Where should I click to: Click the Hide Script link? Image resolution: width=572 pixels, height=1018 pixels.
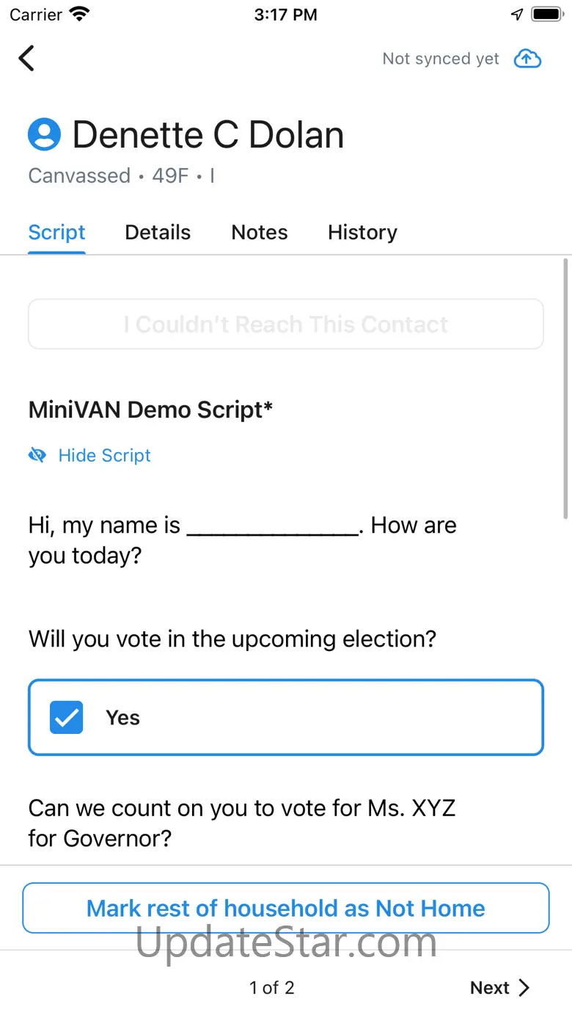[104, 456]
